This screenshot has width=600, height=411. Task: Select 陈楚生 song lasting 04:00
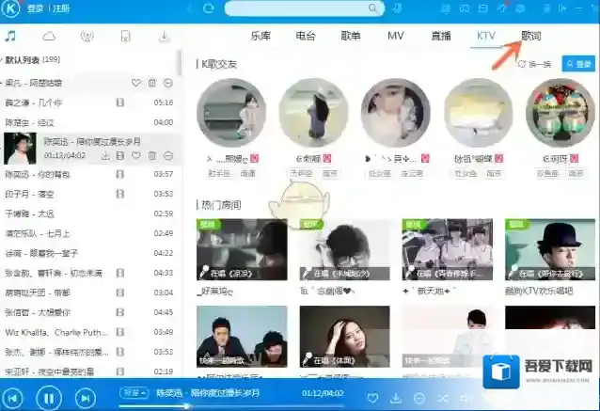[x=90, y=122]
